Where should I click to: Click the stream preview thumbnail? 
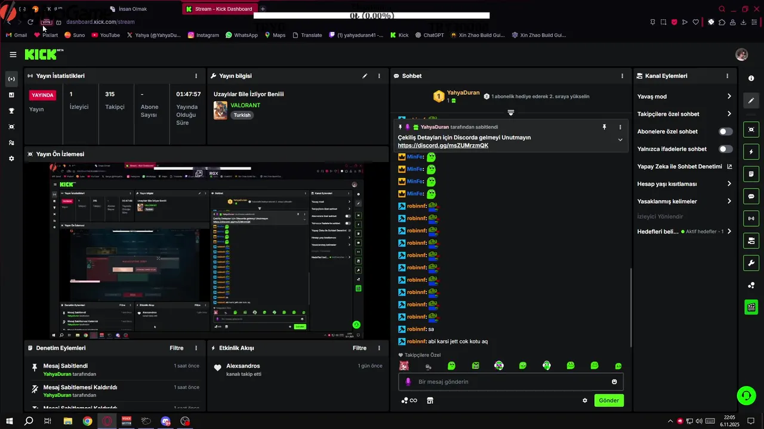[x=207, y=251]
